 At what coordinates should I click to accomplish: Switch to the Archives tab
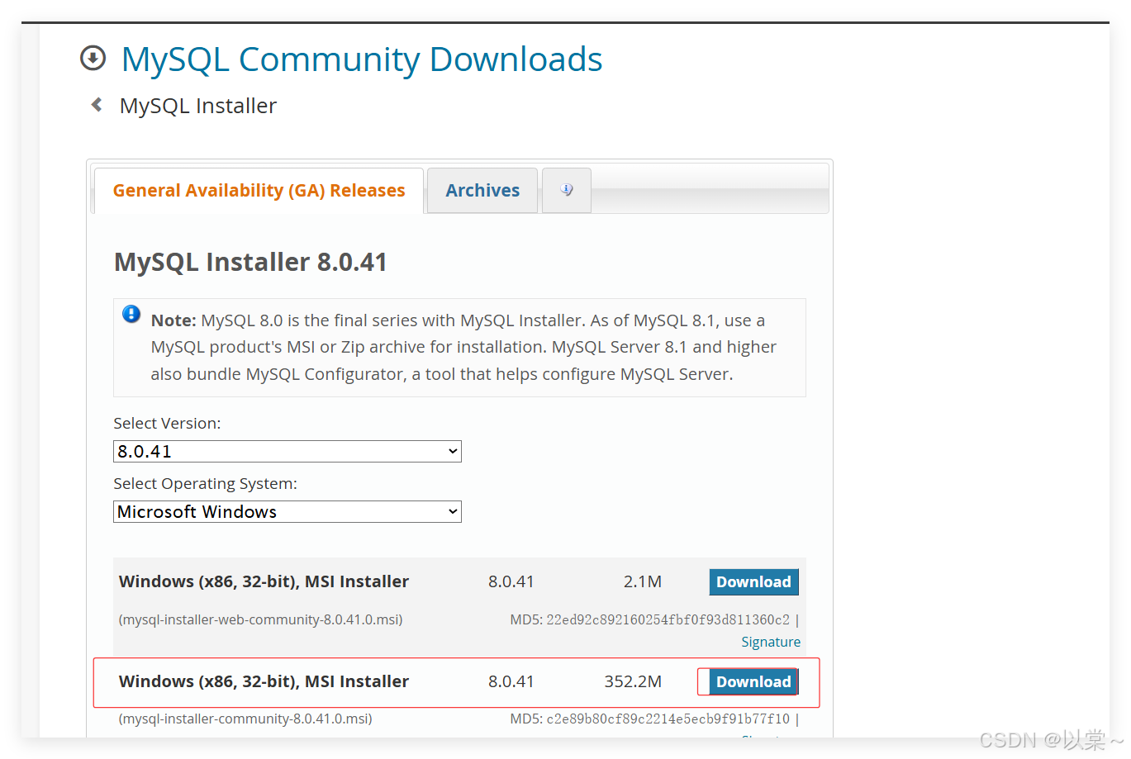coord(482,191)
